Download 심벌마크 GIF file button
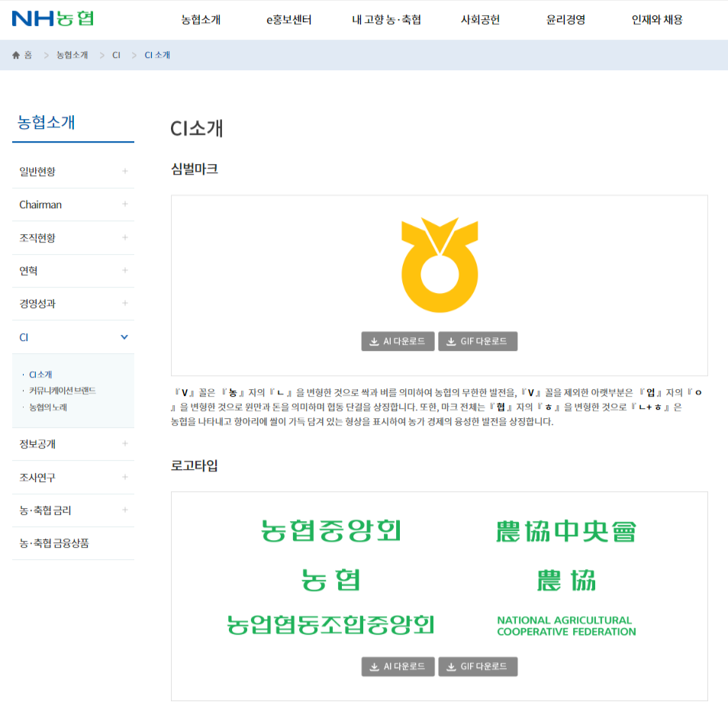The image size is (728, 711). [478, 342]
